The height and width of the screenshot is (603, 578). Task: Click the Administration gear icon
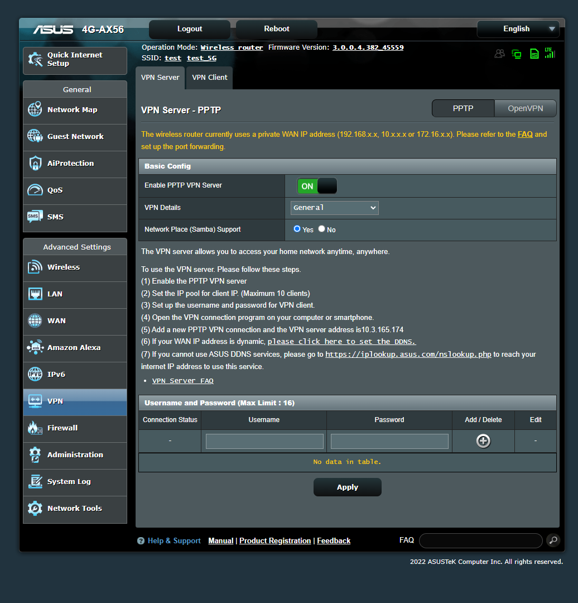point(35,454)
